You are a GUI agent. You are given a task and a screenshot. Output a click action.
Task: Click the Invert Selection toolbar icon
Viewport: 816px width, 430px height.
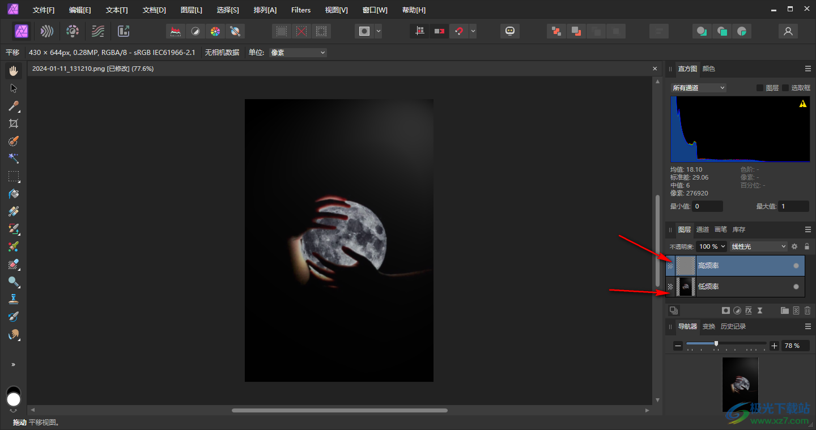pyautogui.click(x=321, y=31)
